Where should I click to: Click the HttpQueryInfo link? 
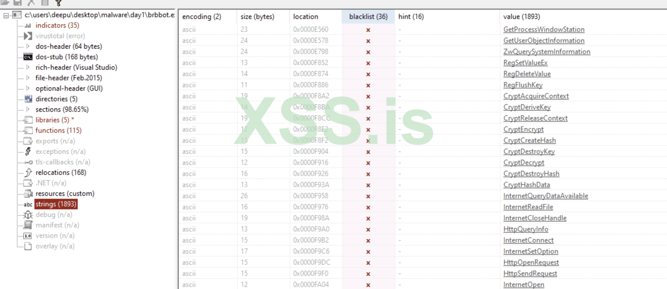(x=526, y=229)
